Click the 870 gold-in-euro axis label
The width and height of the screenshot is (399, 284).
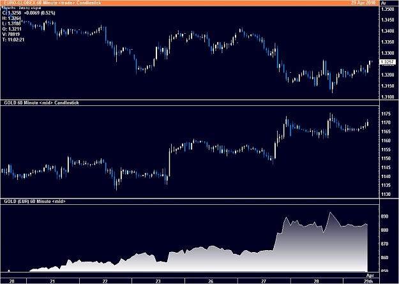(x=385, y=244)
